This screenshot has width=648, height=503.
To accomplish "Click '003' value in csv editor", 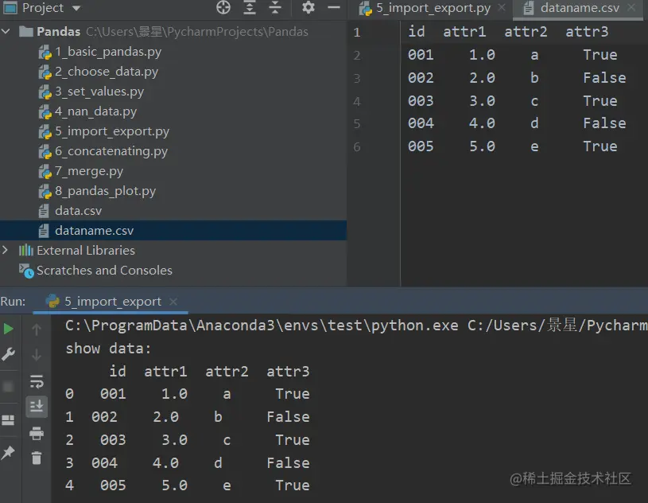I will pos(421,101).
